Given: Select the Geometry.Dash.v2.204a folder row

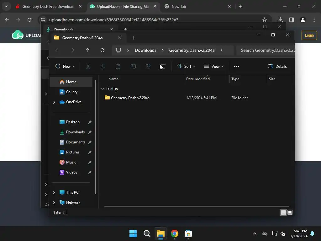Looking at the screenshot, I should tap(197, 98).
